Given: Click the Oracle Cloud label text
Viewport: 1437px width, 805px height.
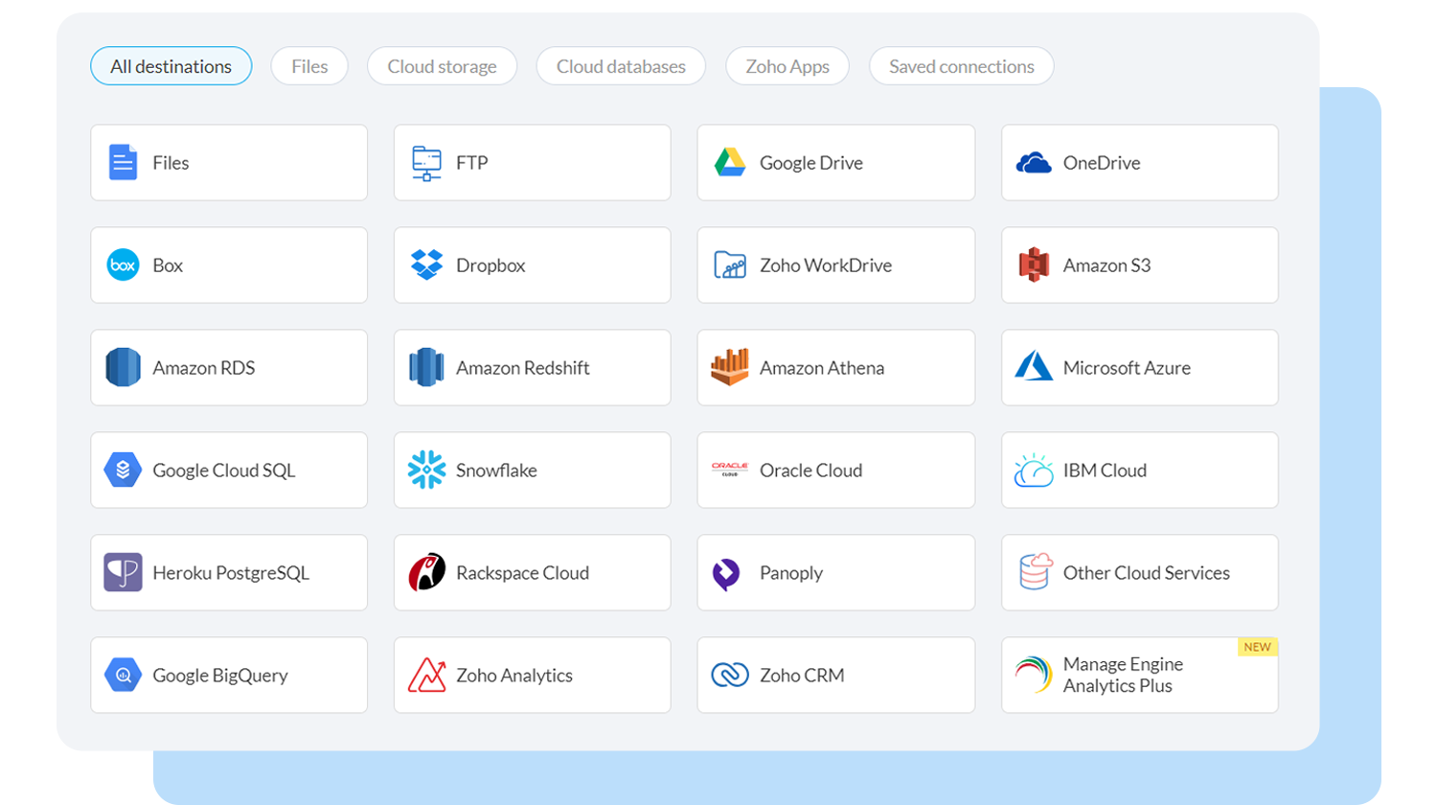Looking at the screenshot, I should 811,471.
